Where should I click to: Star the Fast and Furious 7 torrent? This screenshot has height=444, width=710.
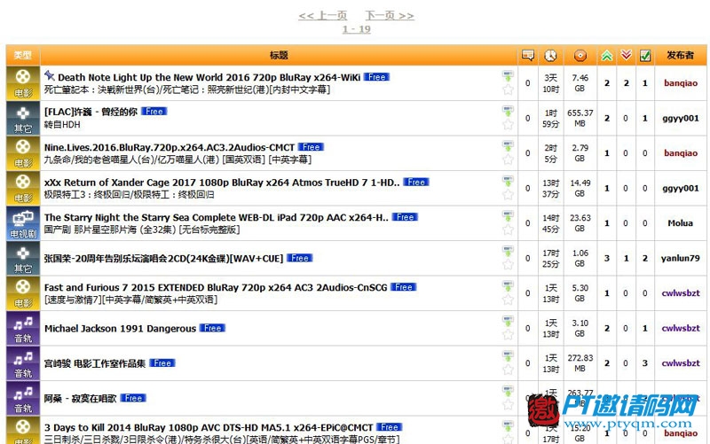click(x=508, y=300)
